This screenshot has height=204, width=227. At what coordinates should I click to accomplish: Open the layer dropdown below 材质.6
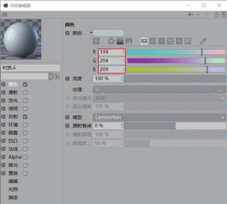[51, 76]
